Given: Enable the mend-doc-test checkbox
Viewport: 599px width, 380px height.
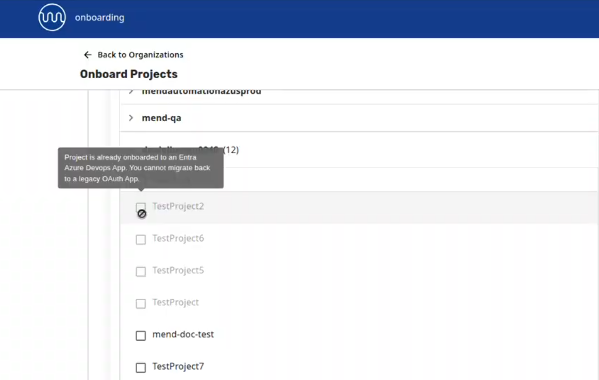Looking at the screenshot, I should point(140,336).
